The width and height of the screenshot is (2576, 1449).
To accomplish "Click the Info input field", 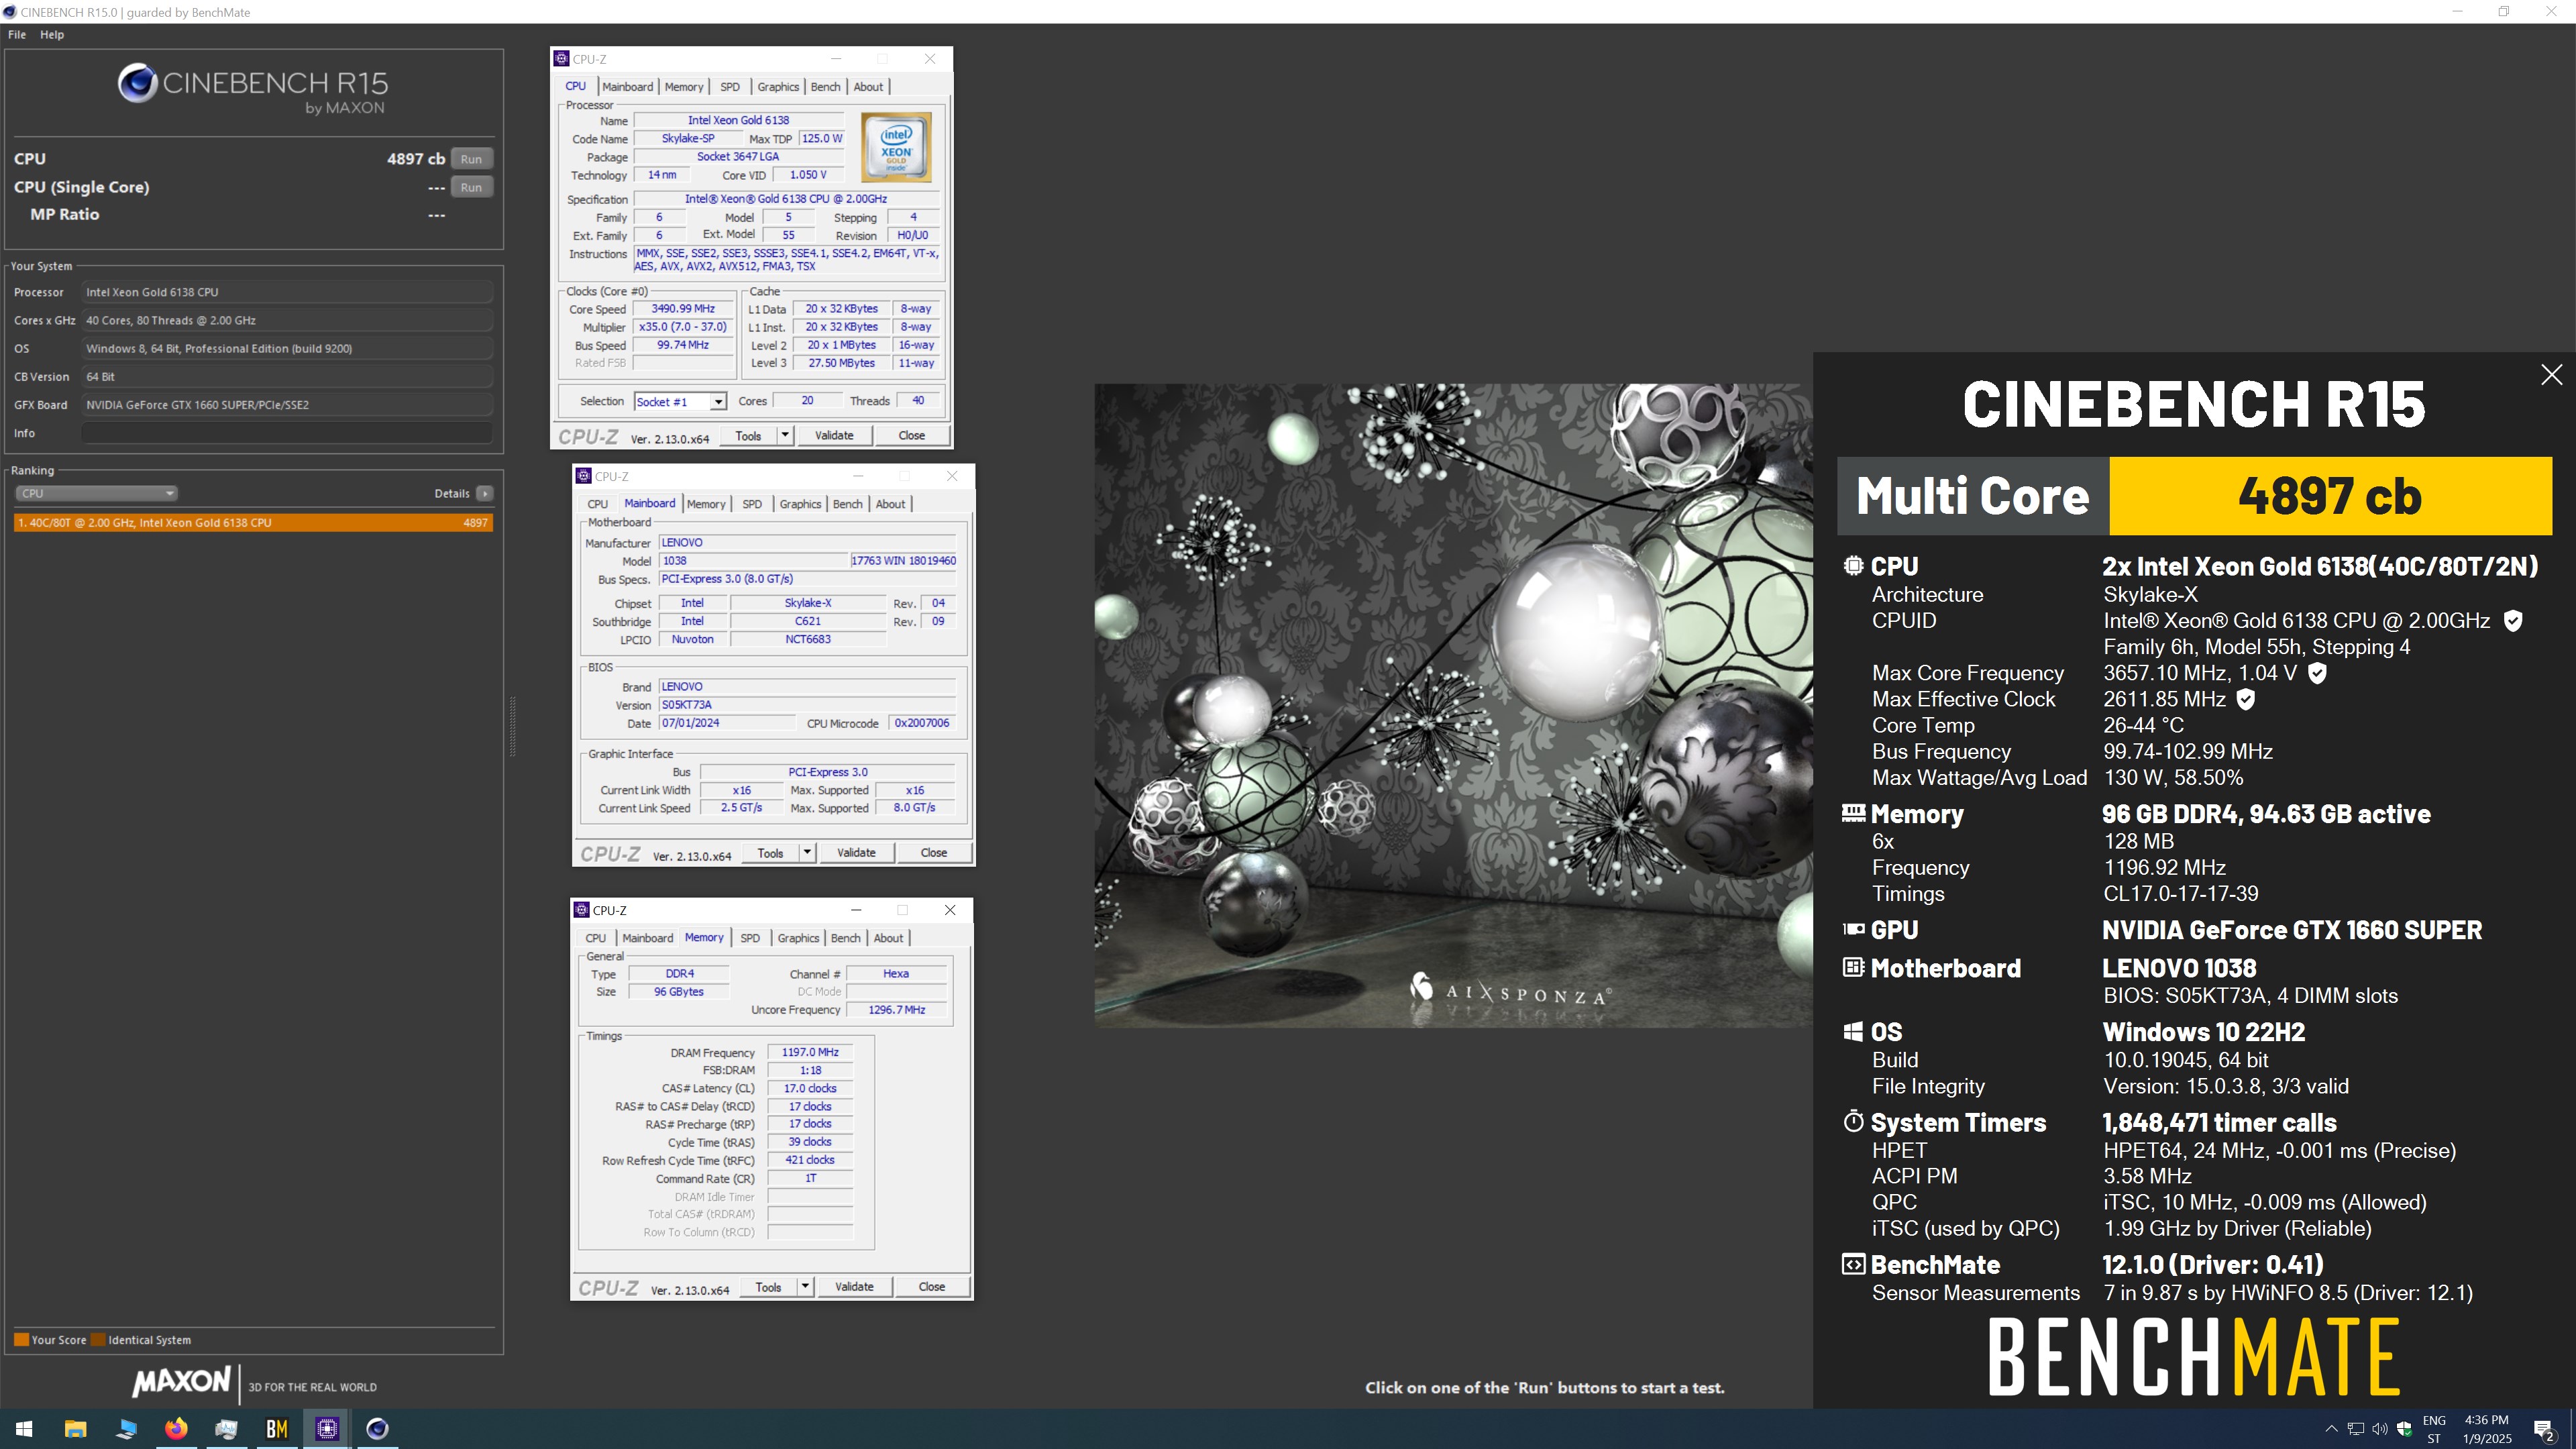I will 287,433.
